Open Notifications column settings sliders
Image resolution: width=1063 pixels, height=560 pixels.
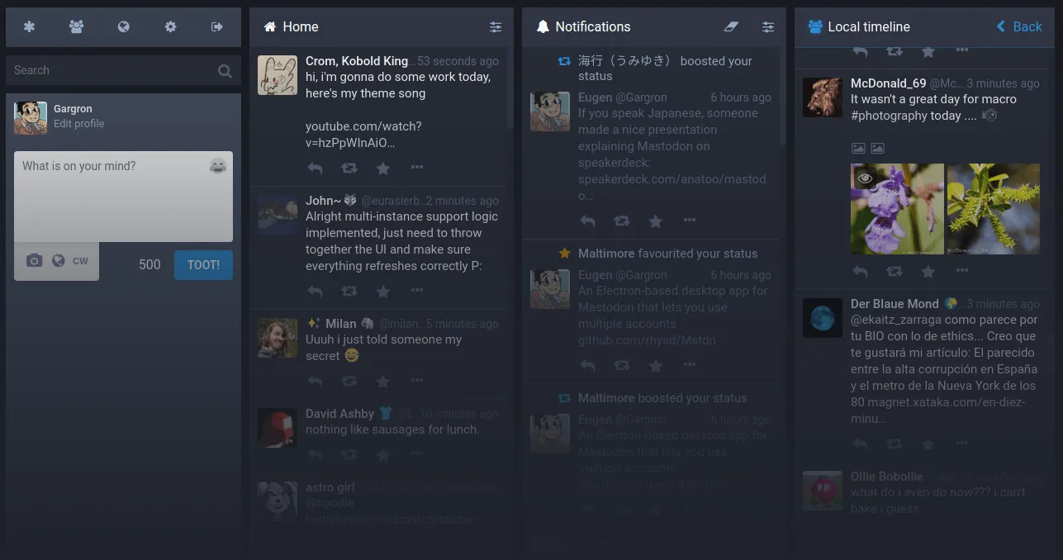(768, 26)
